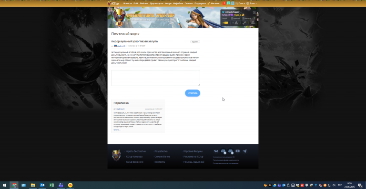Click the Удалить delete button

(195, 42)
